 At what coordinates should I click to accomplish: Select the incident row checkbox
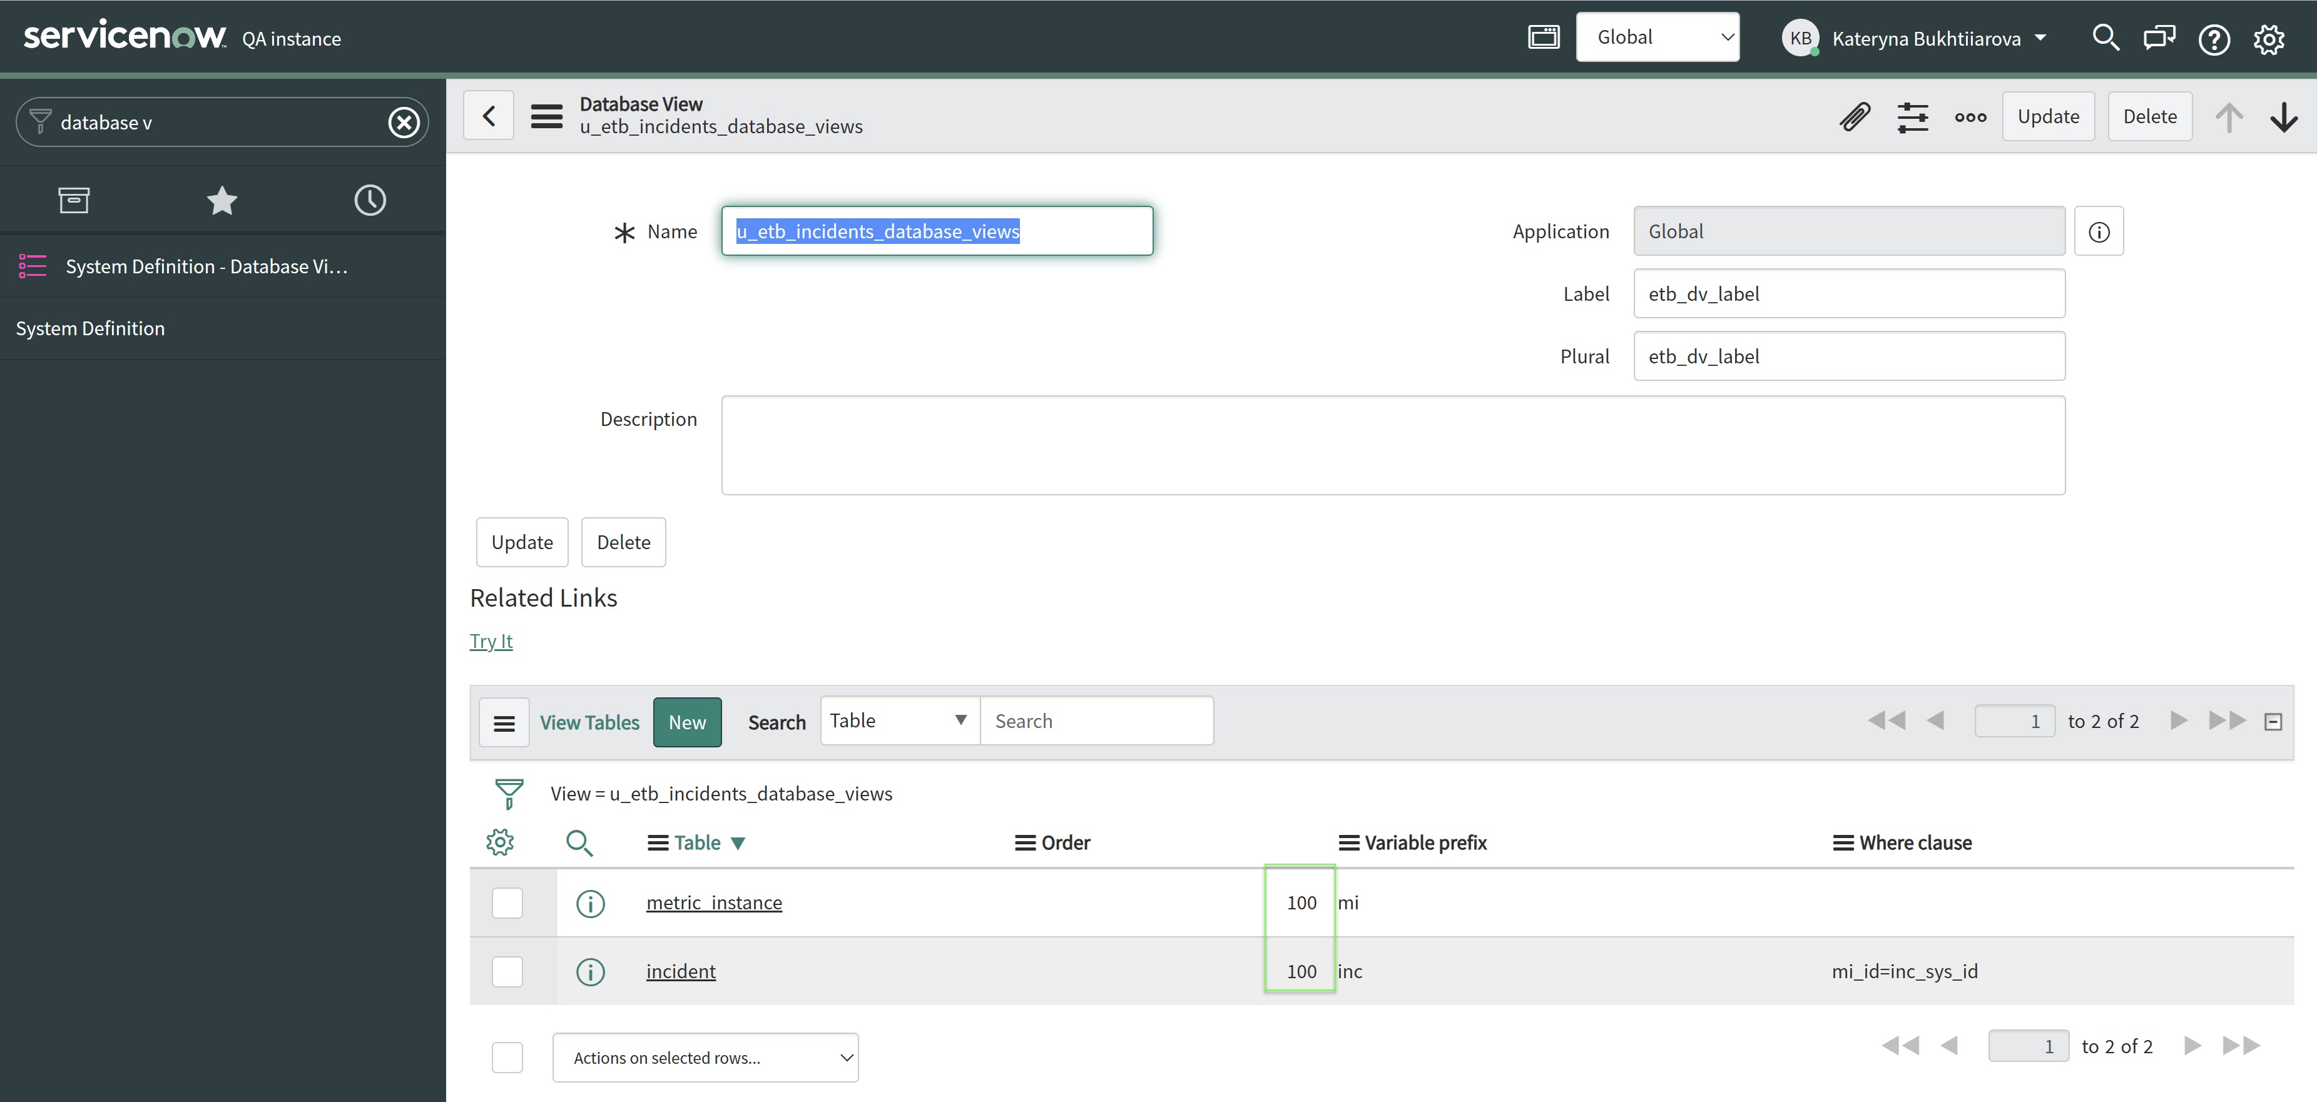pos(507,972)
